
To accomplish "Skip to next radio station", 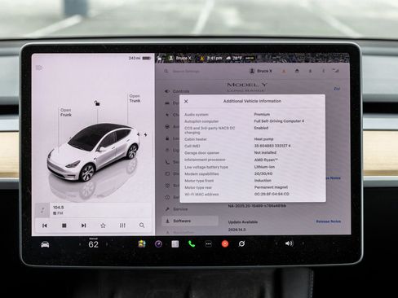I will (84, 226).
